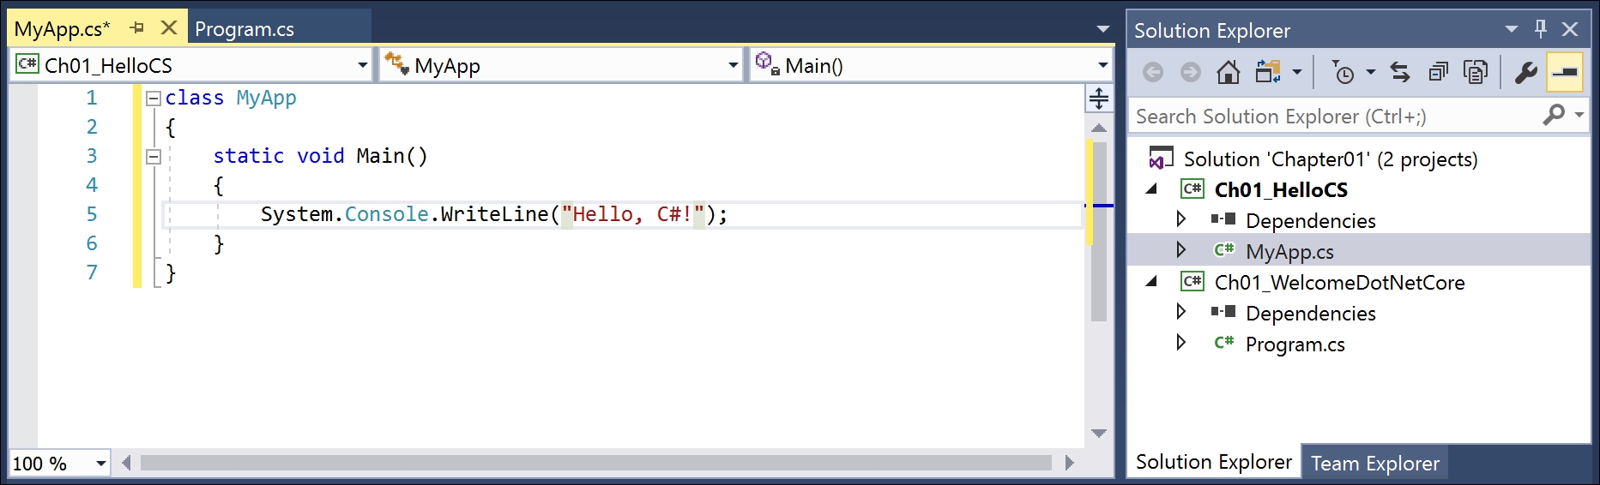1600x485 pixels.
Task: Click the word Console in line 5
Action: point(386,214)
